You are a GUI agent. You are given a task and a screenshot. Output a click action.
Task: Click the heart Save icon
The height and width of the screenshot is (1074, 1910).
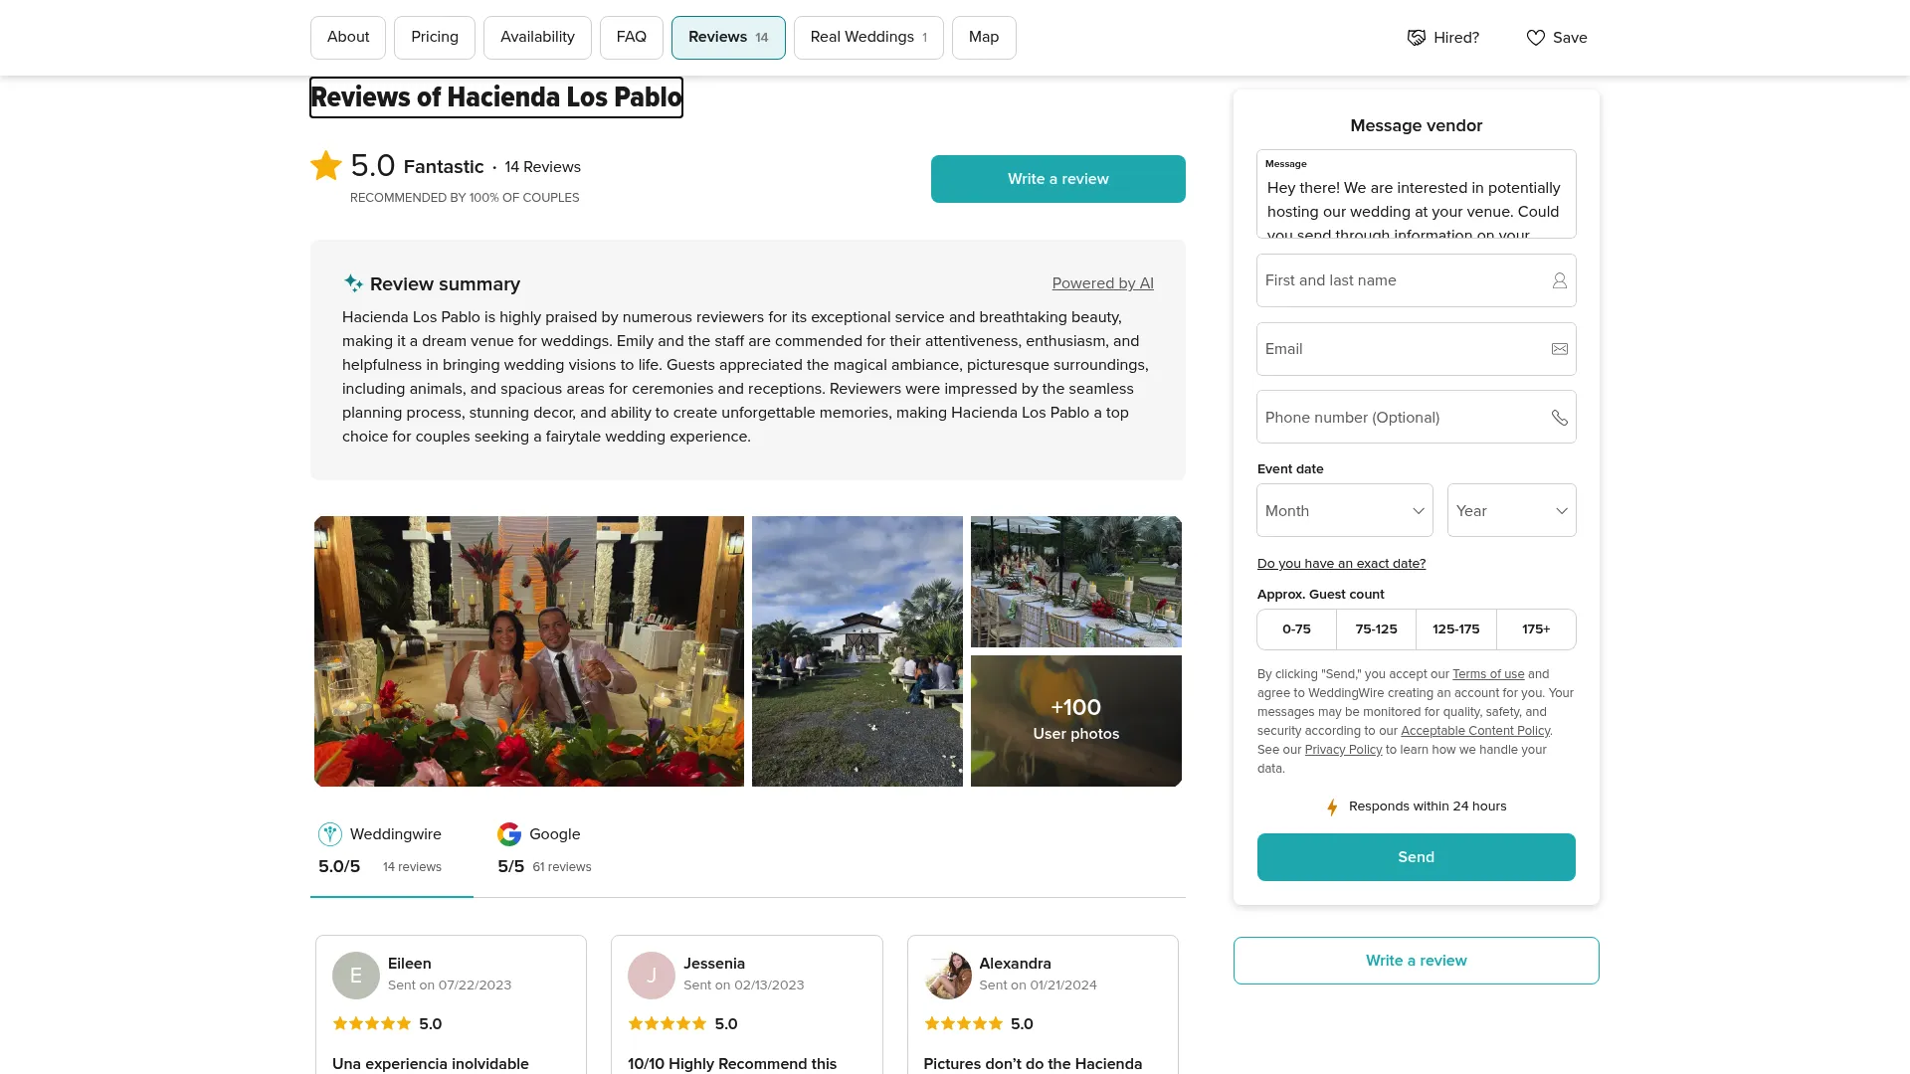tap(1535, 38)
